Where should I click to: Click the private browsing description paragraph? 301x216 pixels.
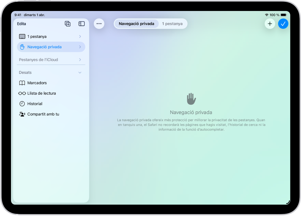click(191, 125)
